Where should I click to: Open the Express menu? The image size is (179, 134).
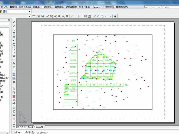[96, 7]
